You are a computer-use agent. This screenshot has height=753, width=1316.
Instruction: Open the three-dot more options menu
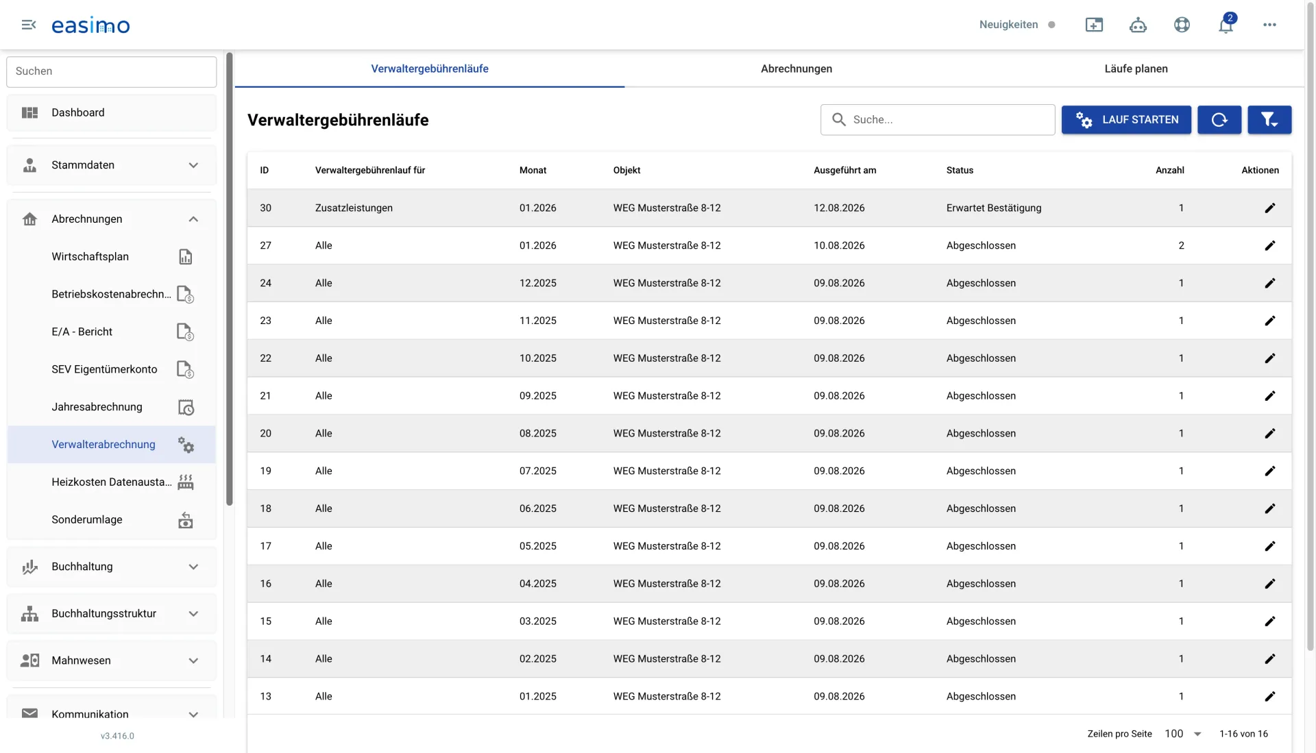1269,25
